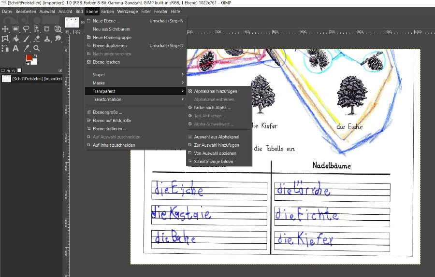Image resolution: width=435 pixels, height=277 pixels.
Task: Click Alphakanal hinzufügen in Transparenz submenu
Action: [216, 91]
